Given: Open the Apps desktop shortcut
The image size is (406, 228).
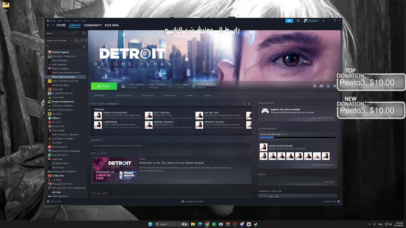Looking at the screenshot, I should (6, 7).
